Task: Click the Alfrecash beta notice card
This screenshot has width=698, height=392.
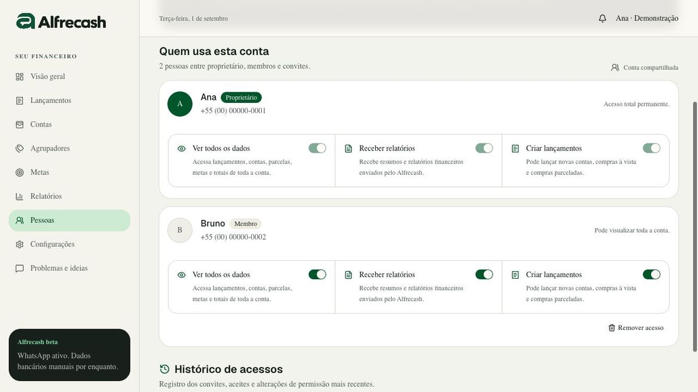Action: (x=69, y=355)
